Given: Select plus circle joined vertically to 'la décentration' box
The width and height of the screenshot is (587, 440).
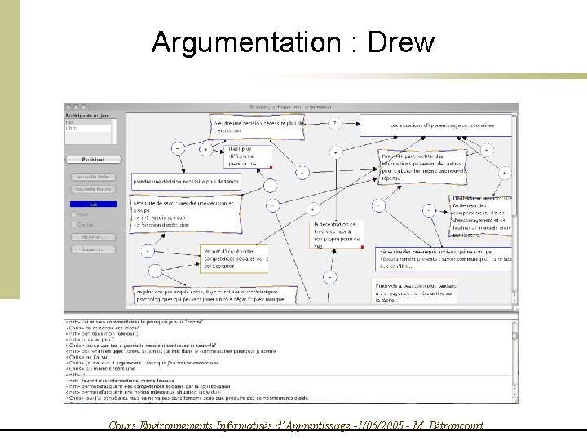Looking at the screenshot, I should pos(336,152).
